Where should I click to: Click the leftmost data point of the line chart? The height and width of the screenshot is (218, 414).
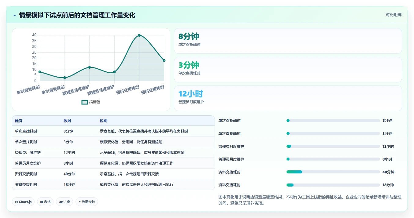40,72
